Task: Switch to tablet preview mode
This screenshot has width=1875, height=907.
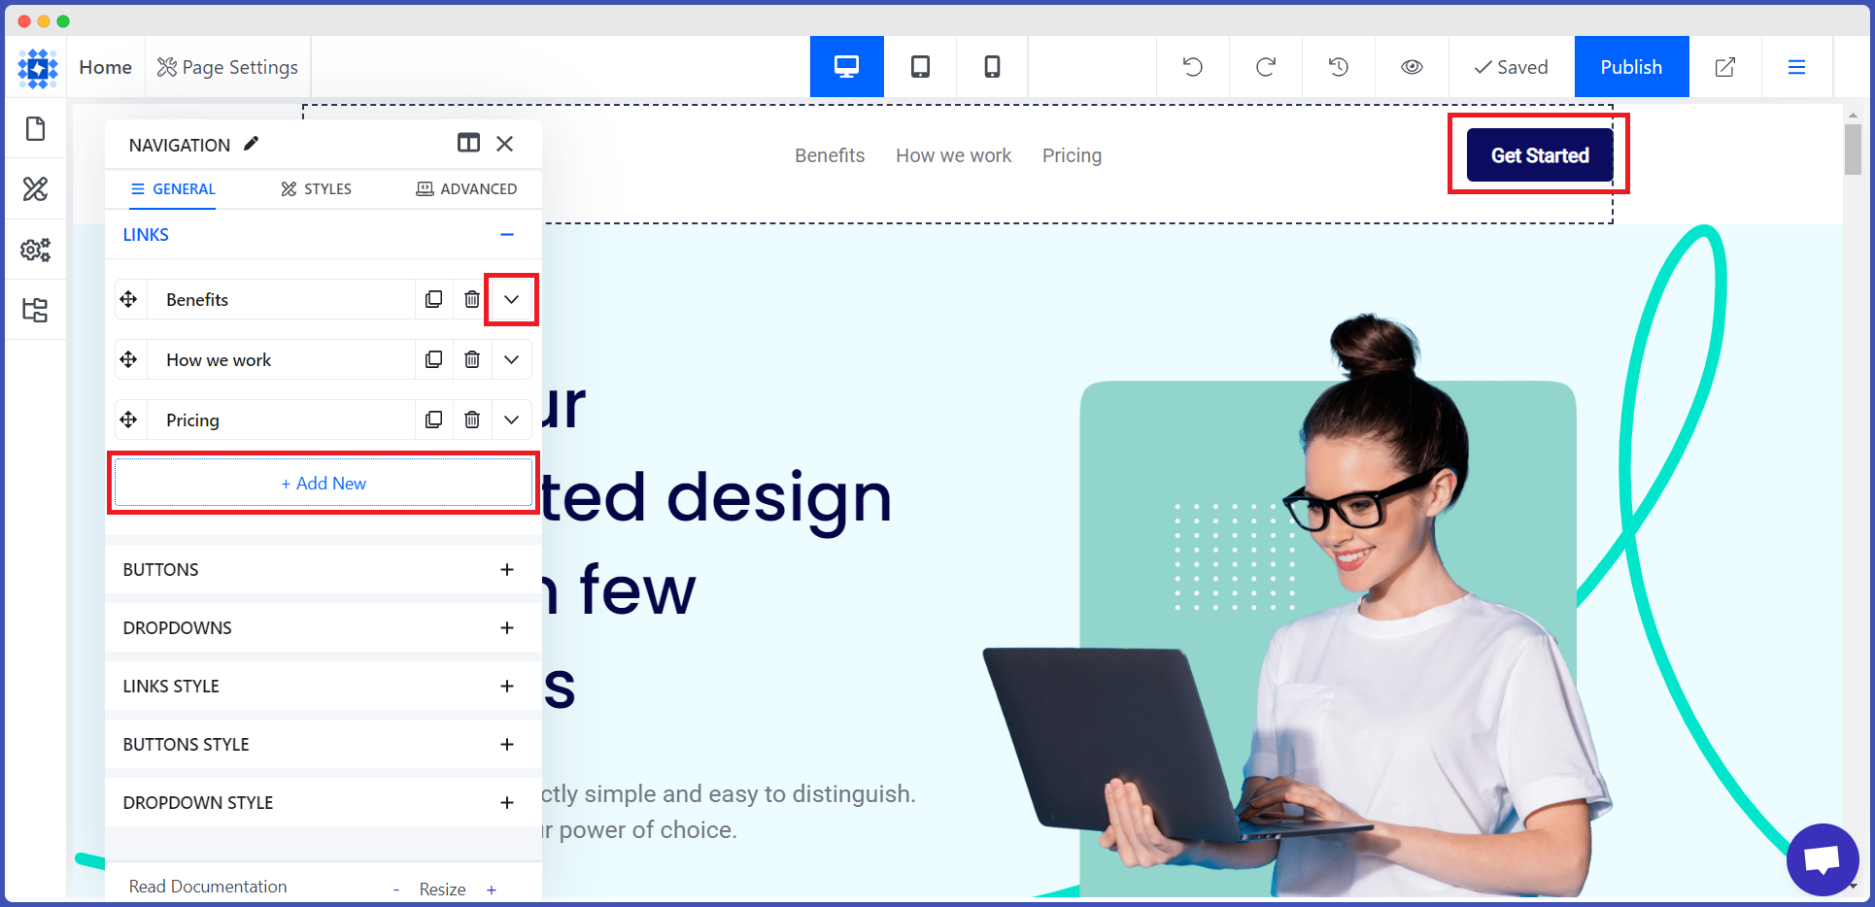Action: coord(919,66)
